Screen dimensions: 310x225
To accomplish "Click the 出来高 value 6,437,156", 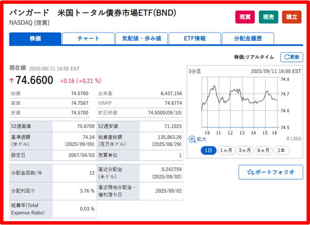I will click(172, 93).
